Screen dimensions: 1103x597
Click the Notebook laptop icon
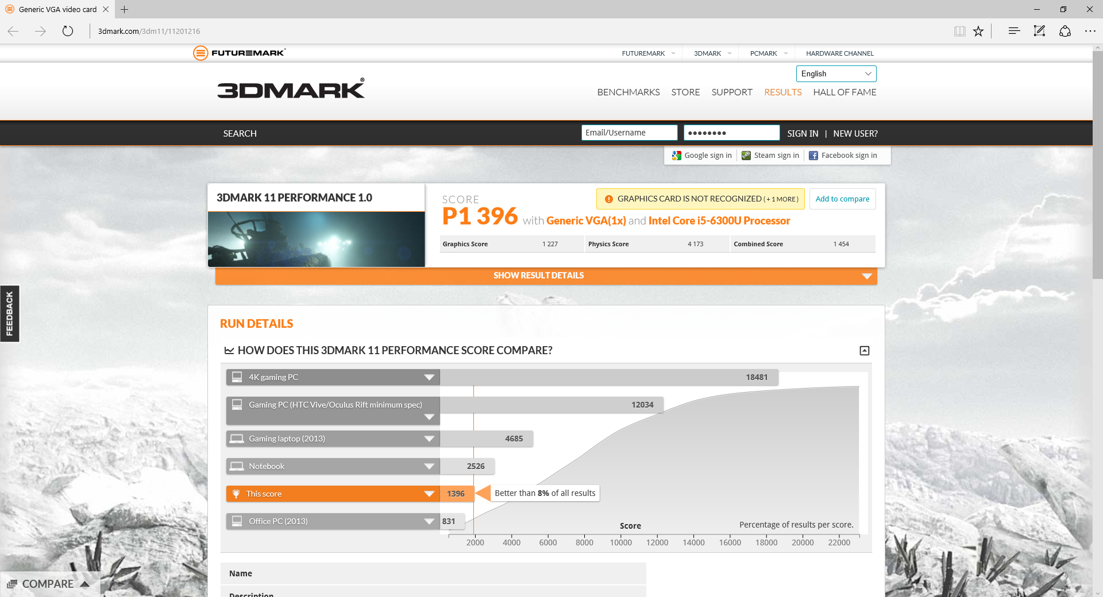pyautogui.click(x=237, y=466)
